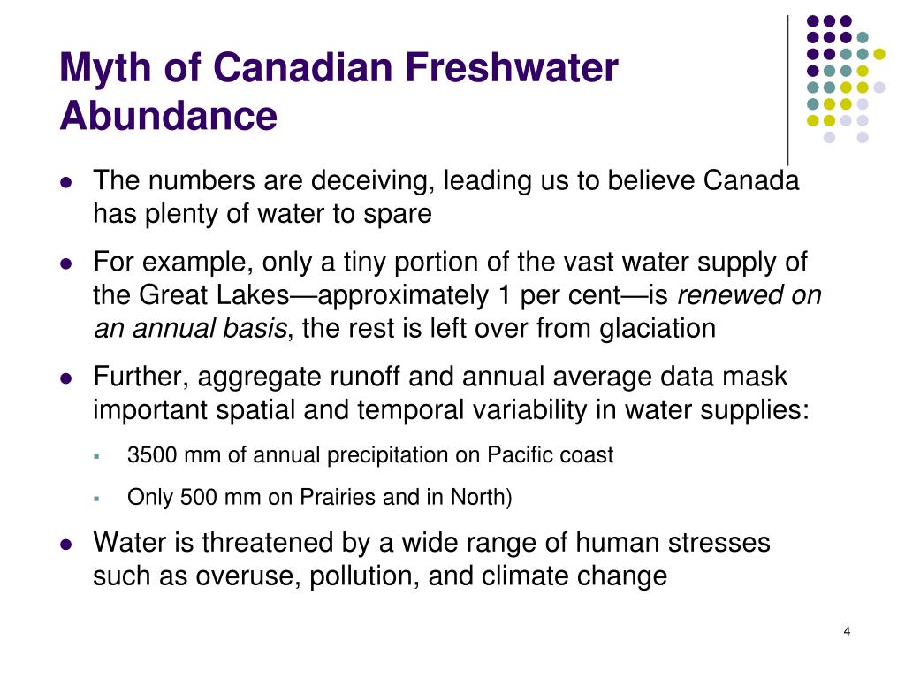The width and height of the screenshot is (905, 679).
Task: Click the bullet dot before 'The numbers are deceiving'
Action: tap(66, 182)
